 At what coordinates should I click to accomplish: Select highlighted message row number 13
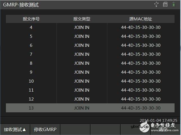point(90,108)
